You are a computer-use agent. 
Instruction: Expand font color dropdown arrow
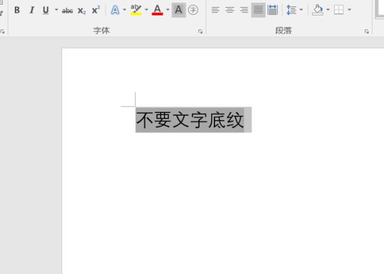pyautogui.click(x=168, y=10)
